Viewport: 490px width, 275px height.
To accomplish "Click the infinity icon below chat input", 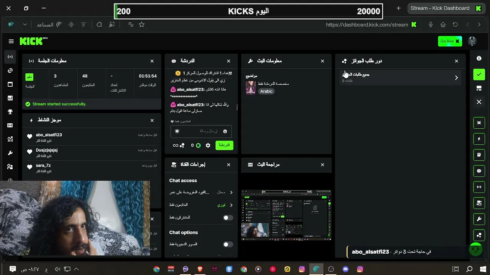I will 175,146.
